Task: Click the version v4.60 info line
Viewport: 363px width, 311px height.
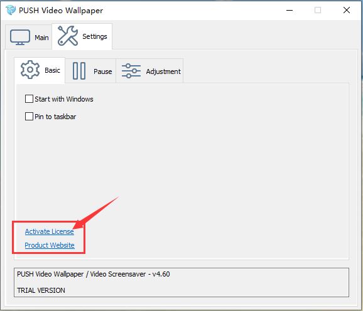Action: [x=94, y=274]
